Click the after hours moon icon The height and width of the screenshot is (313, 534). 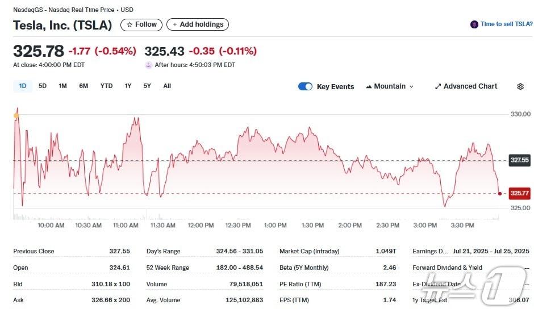(x=149, y=65)
